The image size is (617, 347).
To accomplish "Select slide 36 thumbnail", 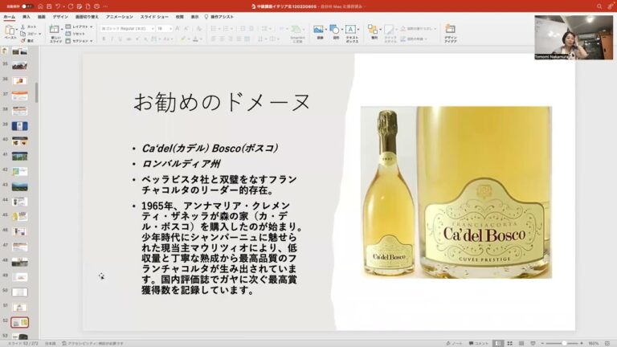I will point(19,80).
